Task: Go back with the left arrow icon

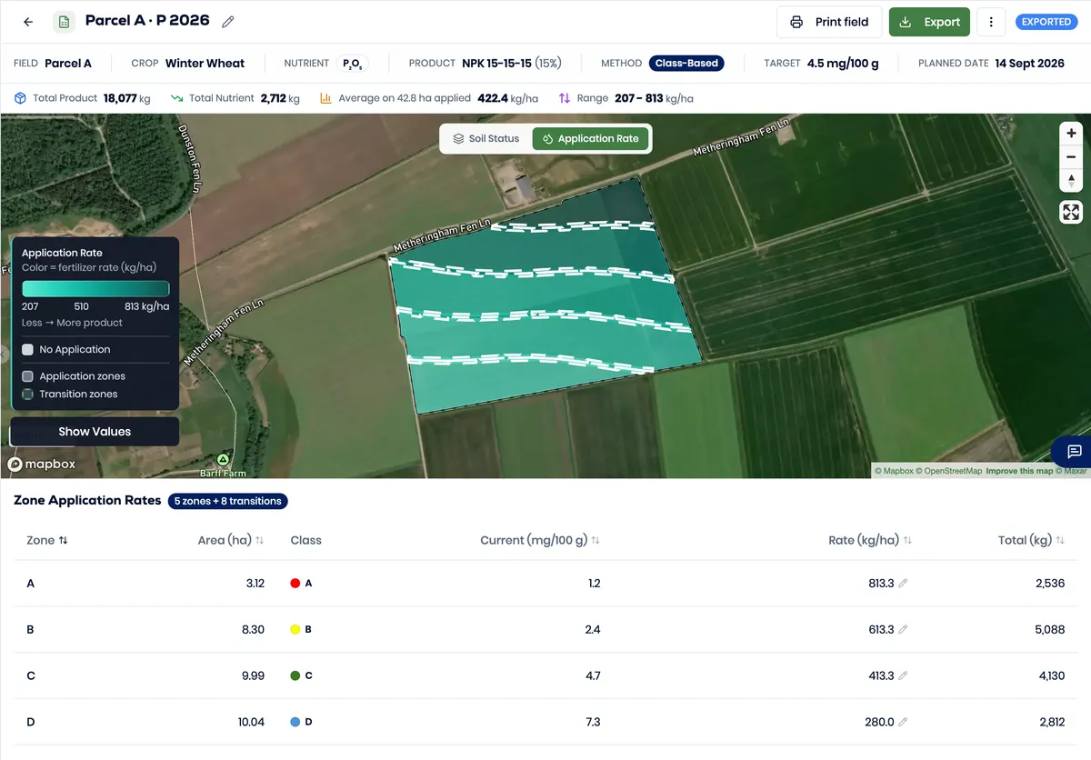Action: [28, 22]
